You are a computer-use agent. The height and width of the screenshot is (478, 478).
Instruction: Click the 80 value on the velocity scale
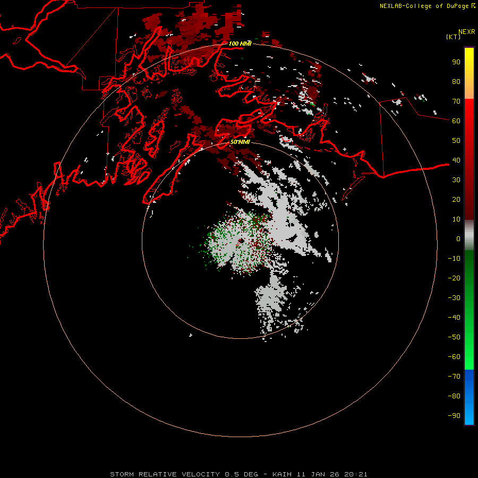[x=456, y=82]
